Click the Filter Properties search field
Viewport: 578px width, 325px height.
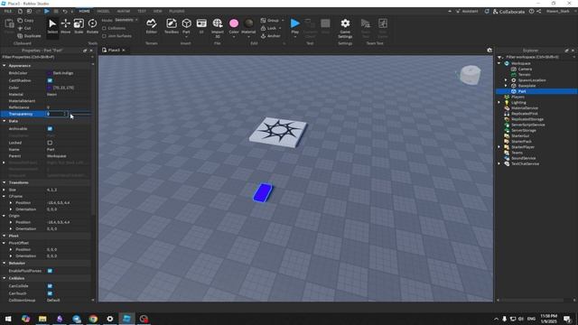45,57
